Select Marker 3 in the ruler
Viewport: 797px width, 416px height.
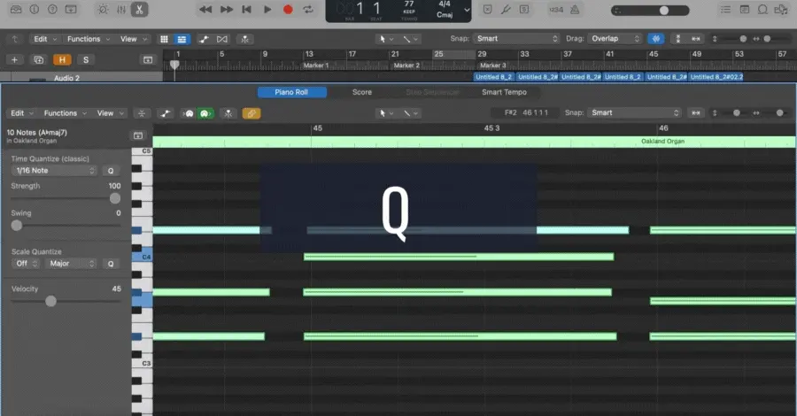point(493,65)
